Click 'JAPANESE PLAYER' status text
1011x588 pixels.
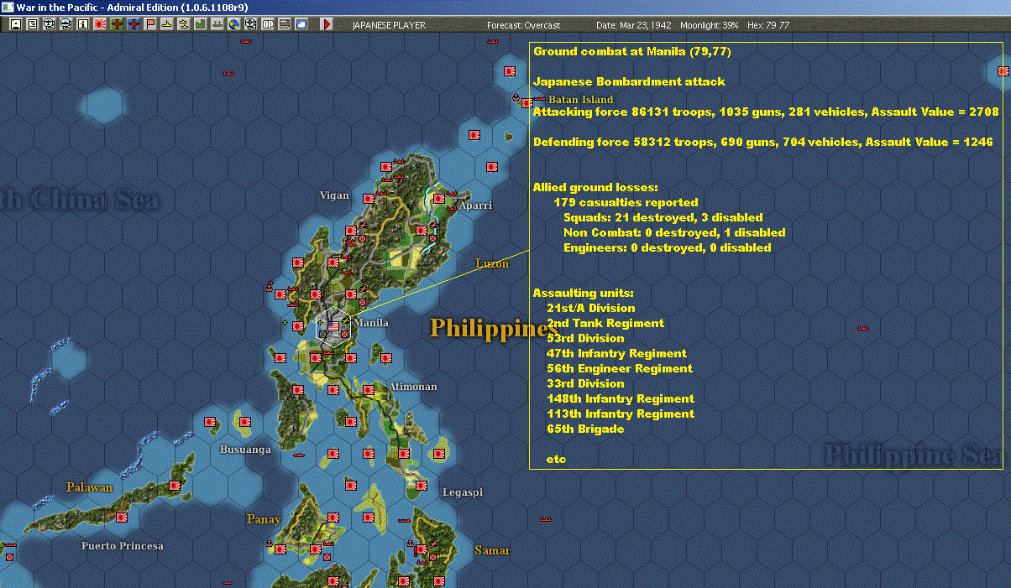point(389,25)
